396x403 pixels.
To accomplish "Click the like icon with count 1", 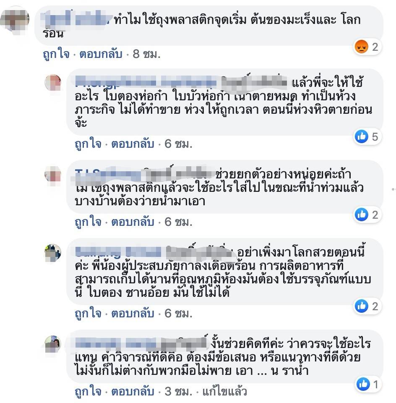I will pyautogui.click(x=363, y=384).
